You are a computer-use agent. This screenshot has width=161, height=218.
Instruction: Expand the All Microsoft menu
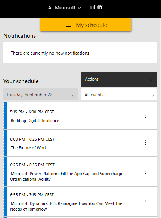point(65,7)
